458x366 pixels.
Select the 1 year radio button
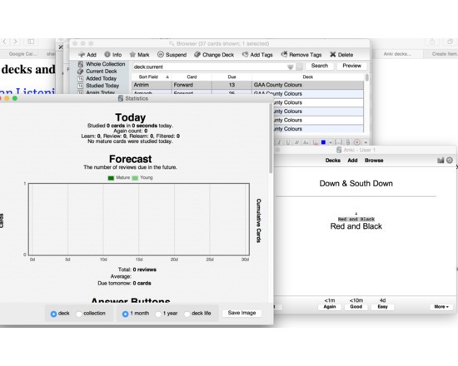158,314
